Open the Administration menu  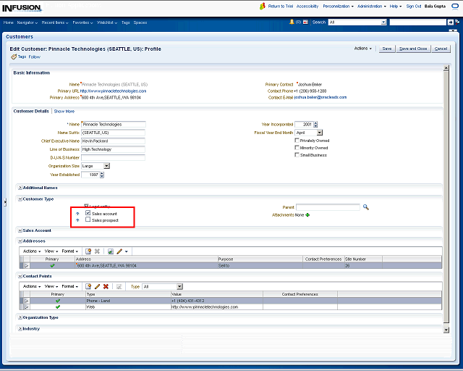[371, 7]
